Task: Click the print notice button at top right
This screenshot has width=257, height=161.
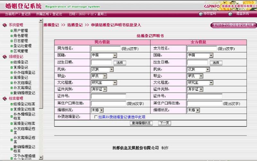Action: (234, 25)
